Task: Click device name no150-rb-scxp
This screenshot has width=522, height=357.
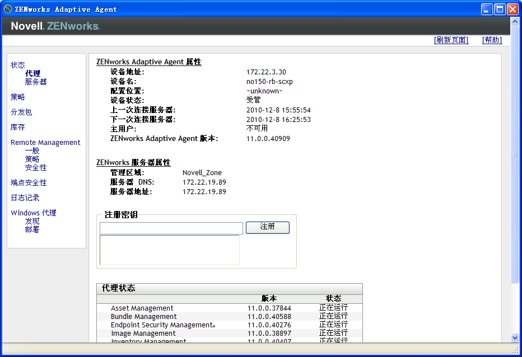Action: click(x=269, y=82)
